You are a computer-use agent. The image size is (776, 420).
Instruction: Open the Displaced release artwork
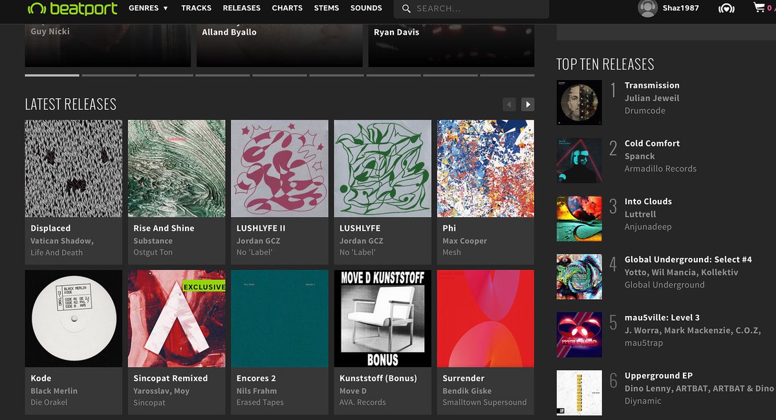[x=74, y=168]
